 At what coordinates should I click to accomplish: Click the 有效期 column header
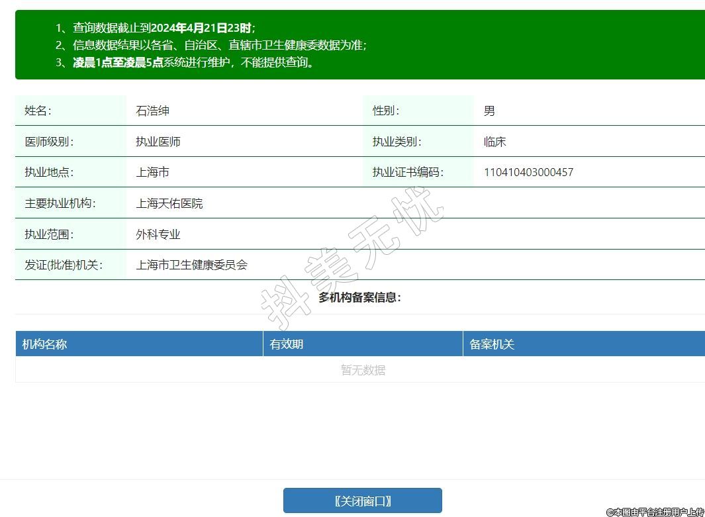286,344
